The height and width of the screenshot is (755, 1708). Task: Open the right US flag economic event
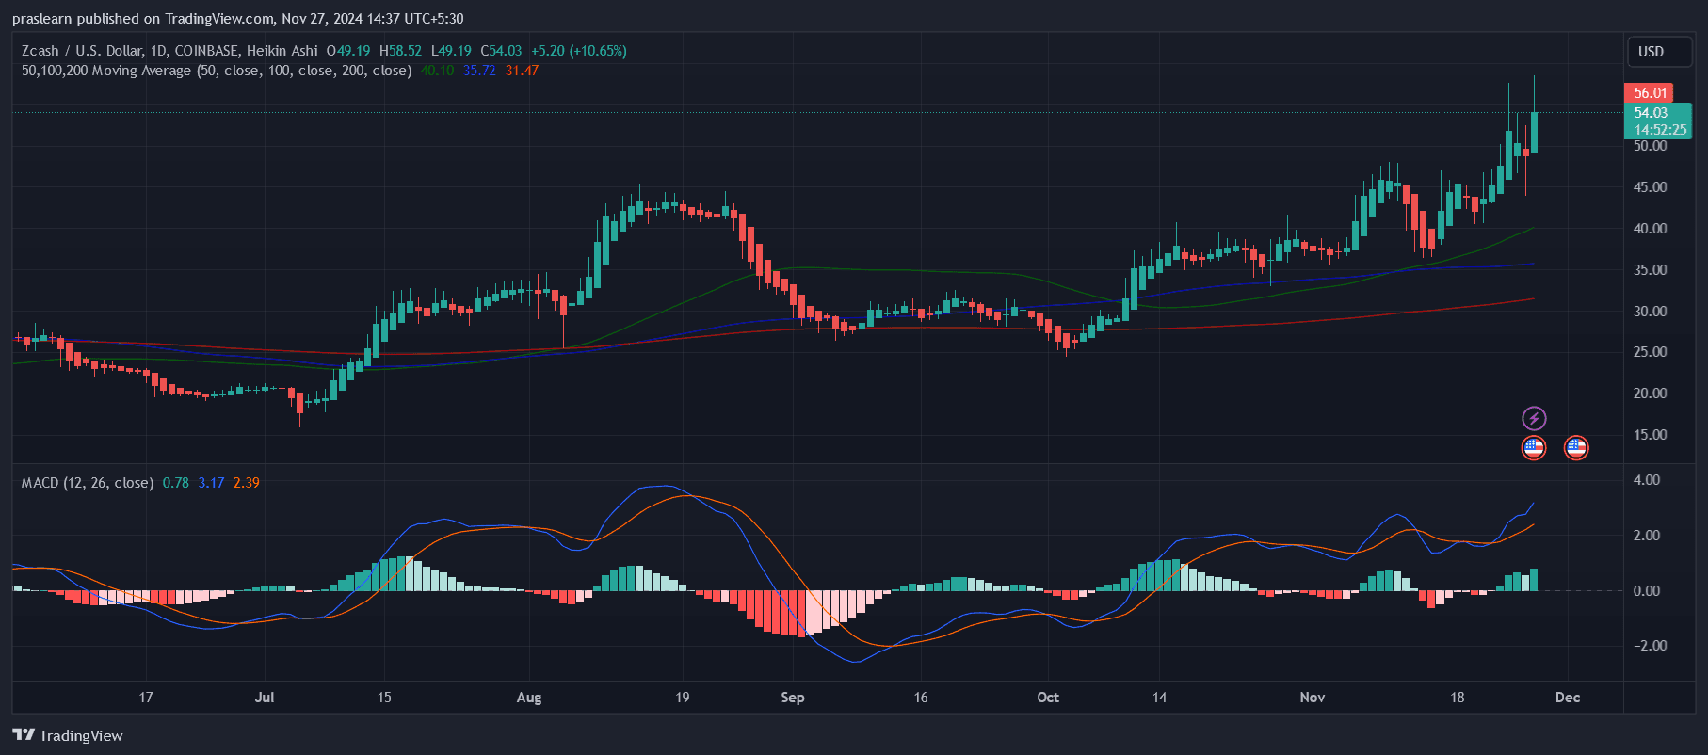(x=1575, y=447)
